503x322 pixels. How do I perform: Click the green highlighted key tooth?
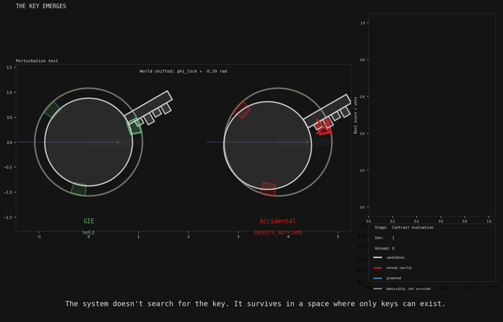(134, 126)
